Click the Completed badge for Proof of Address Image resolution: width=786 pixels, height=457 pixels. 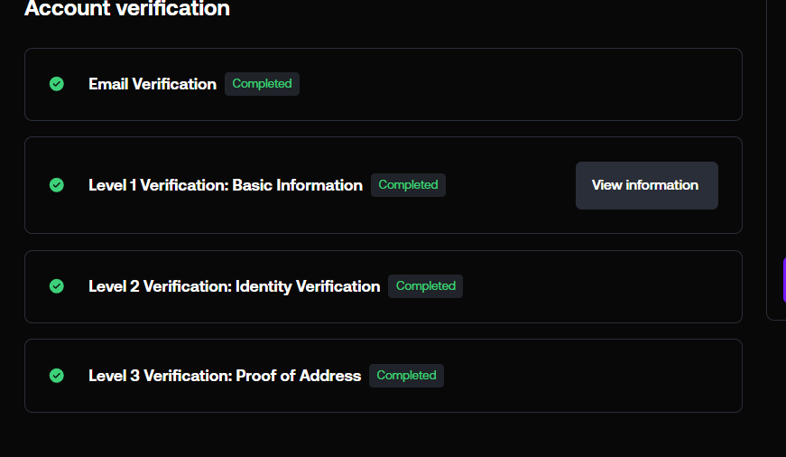(406, 376)
